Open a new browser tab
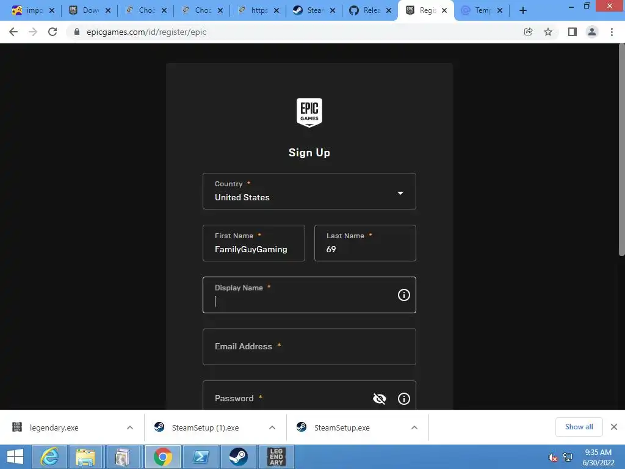 click(x=523, y=10)
